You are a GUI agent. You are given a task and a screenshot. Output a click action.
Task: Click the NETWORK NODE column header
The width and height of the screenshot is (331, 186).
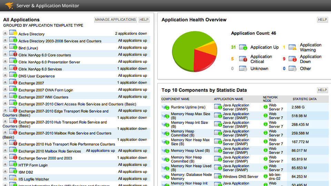(x=270, y=99)
